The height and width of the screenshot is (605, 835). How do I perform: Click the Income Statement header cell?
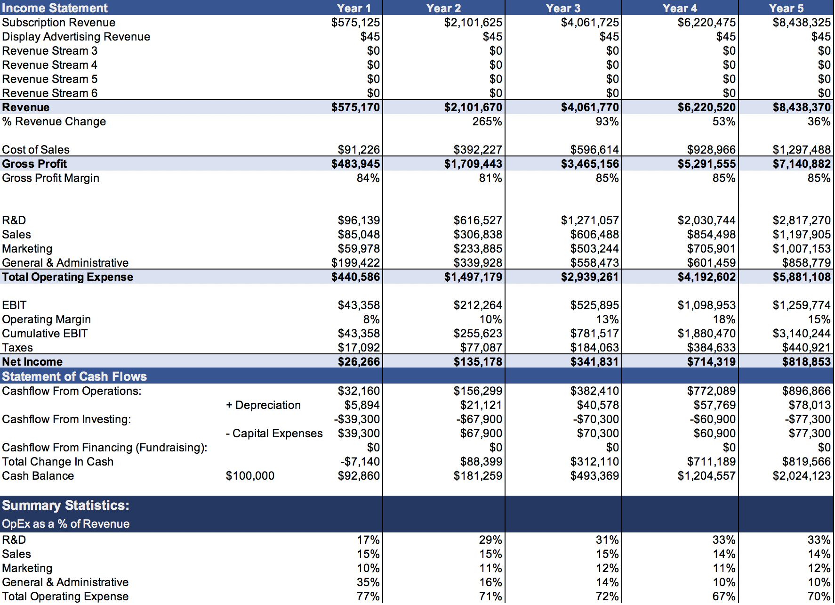55,8
